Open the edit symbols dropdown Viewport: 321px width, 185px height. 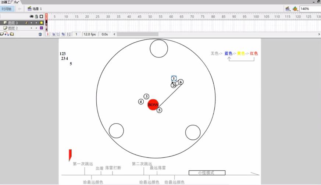click(295, 8)
